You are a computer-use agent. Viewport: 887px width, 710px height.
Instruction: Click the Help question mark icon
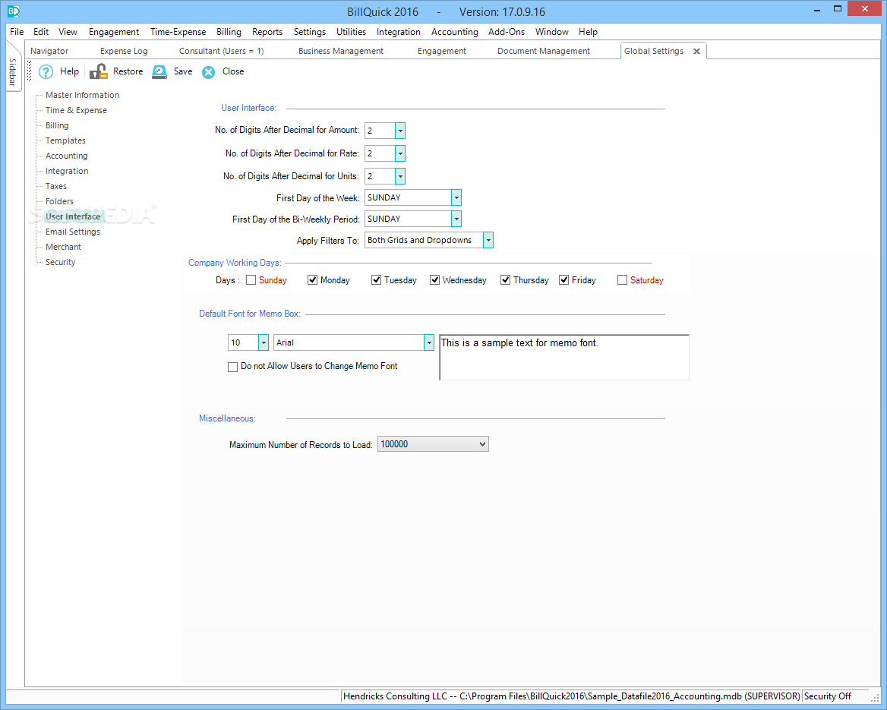(46, 72)
